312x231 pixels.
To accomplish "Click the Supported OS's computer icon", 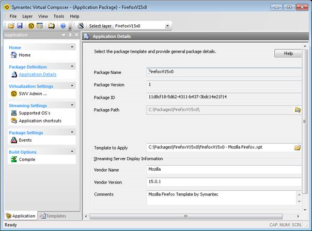I will click(x=14, y=113).
